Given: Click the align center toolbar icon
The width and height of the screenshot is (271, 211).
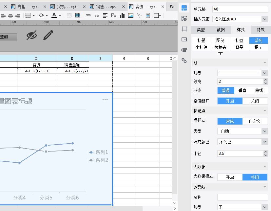Looking at the screenshot, I should [10, 15].
